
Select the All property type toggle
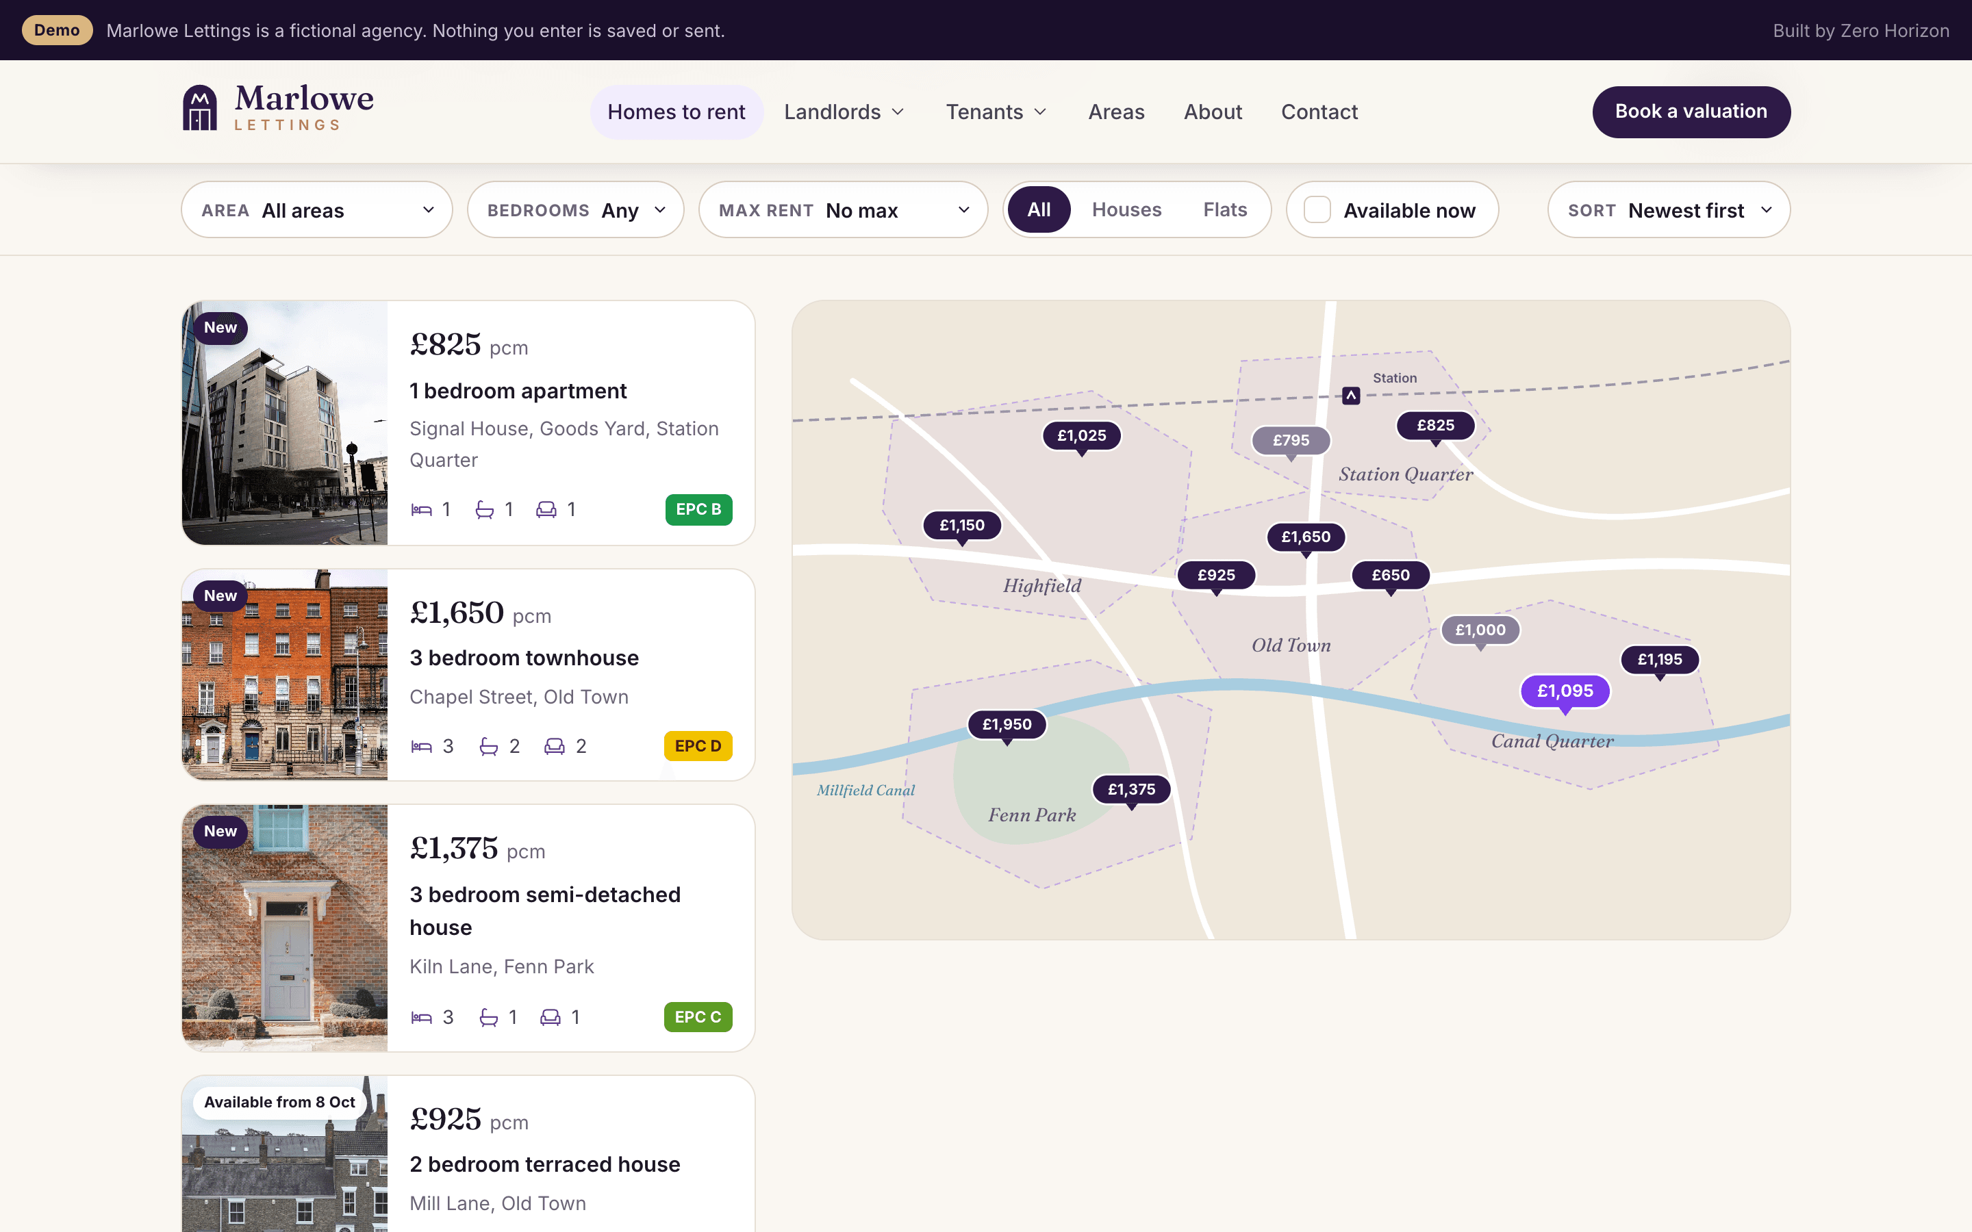(1038, 210)
